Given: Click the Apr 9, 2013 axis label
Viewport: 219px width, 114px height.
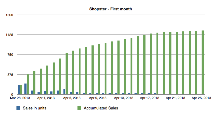Looking at the screenshot, I should point(98,98).
